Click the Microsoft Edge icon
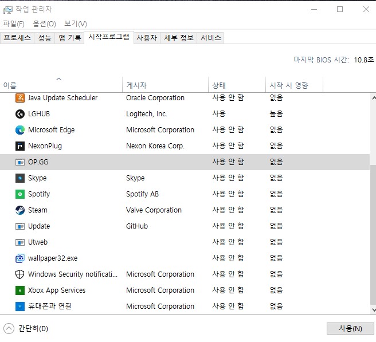376x342 pixels. [x=20, y=130]
